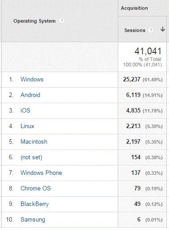
Task: Open the Android operating system link
Action: point(30,95)
